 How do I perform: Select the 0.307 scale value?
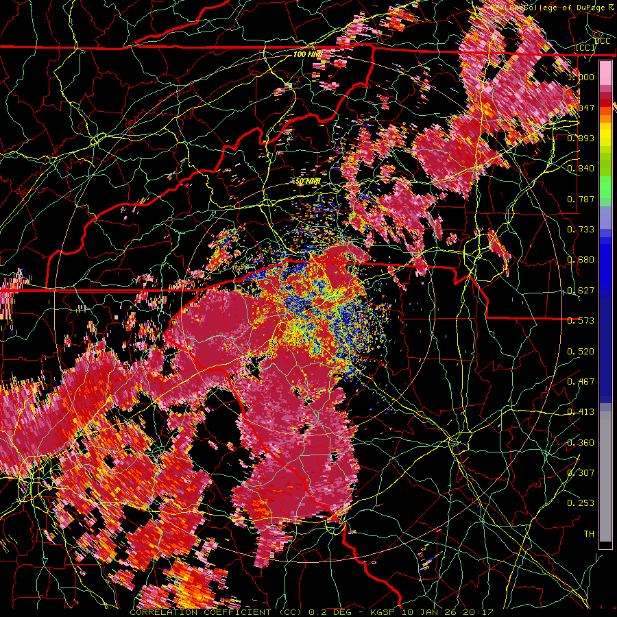[x=581, y=472]
